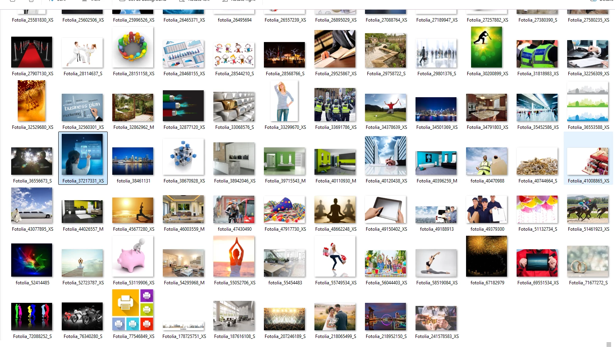
Task: Select Christmas shopper thumbnail Fotolia_55749534_XS
Action: [335, 256]
